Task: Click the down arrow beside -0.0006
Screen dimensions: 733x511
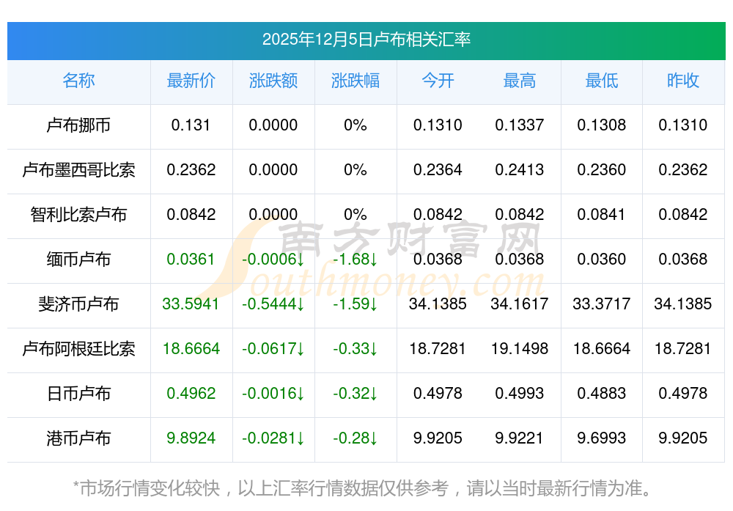Action: point(301,260)
